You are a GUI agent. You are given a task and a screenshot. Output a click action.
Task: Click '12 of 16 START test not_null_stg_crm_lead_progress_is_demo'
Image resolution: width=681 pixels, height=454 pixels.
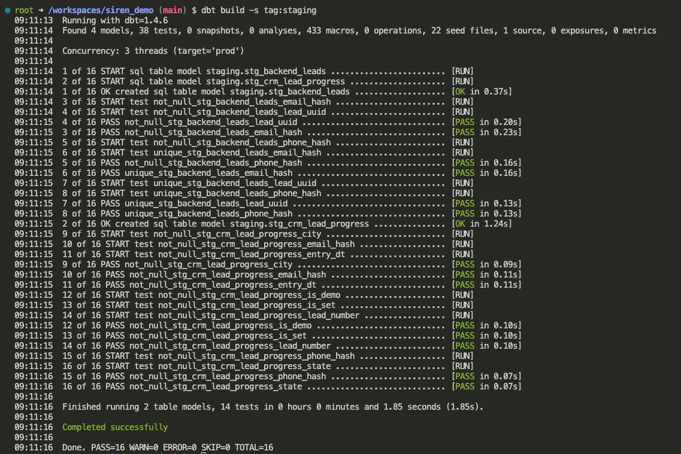click(201, 295)
